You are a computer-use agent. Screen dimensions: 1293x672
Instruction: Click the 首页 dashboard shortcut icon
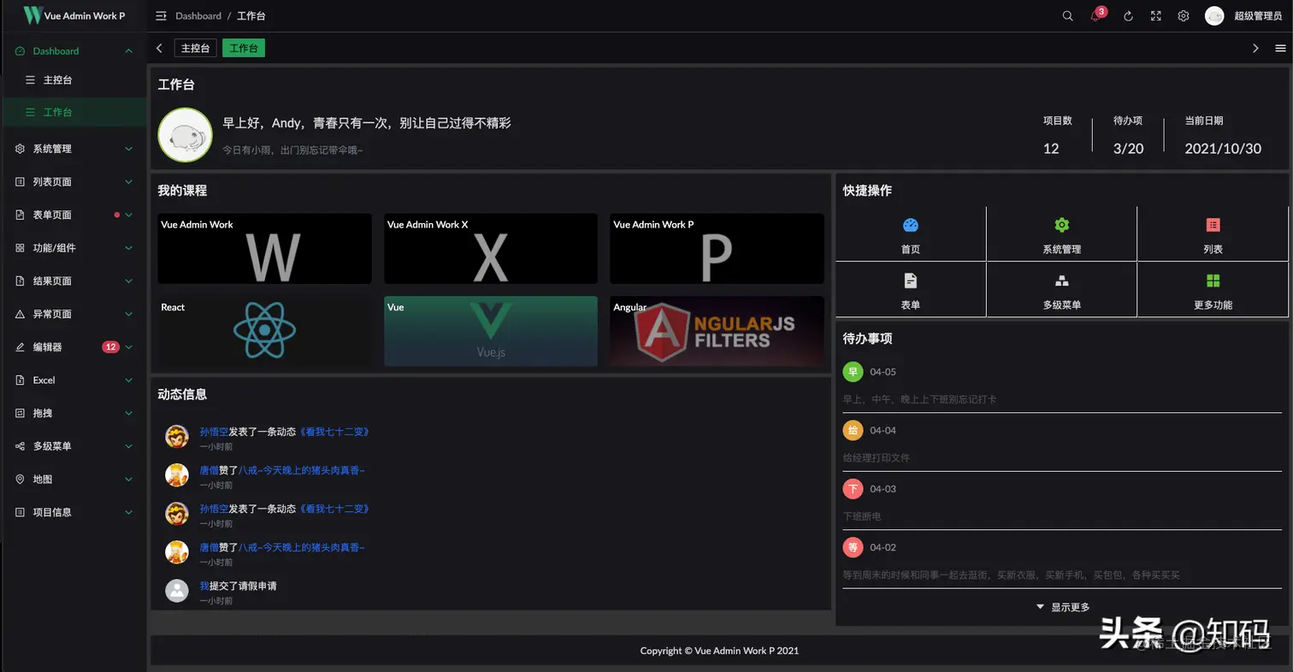910,226
